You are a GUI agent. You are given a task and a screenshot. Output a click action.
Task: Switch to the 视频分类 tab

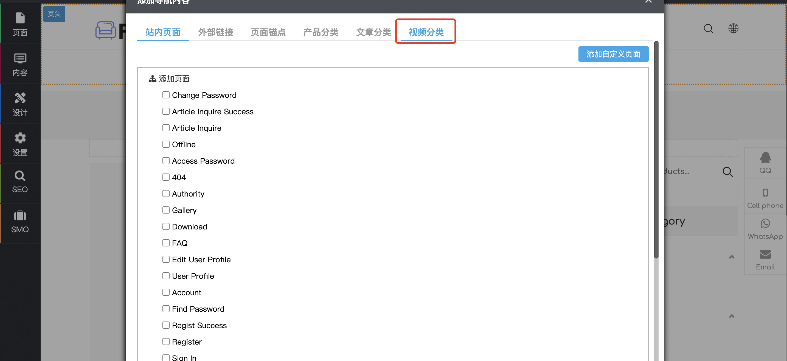(x=426, y=32)
